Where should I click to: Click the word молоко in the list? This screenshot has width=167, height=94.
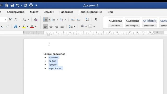coord(53,57)
